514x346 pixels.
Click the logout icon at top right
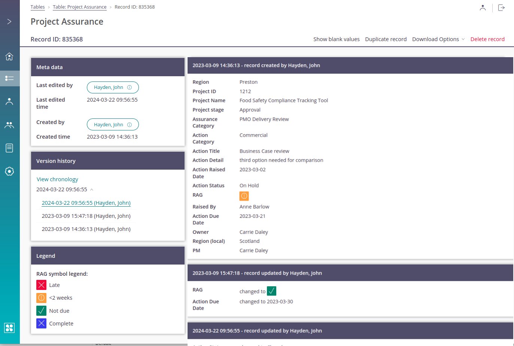(x=501, y=7)
